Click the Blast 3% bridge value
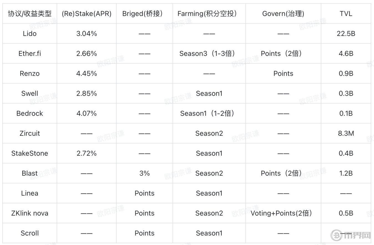Screen dimensions: 374x245 [x=144, y=173]
